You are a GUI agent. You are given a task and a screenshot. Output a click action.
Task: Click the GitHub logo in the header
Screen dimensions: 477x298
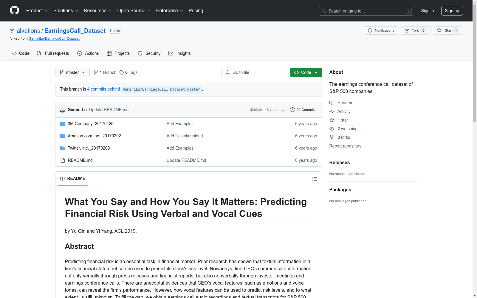pyautogui.click(x=14, y=10)
